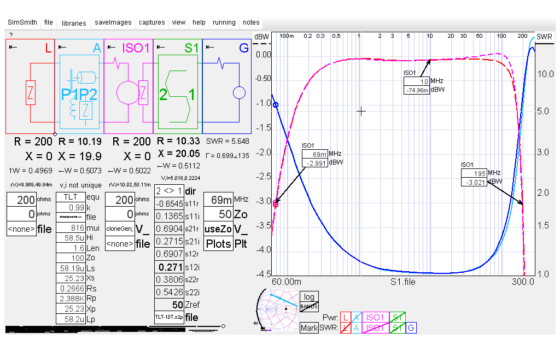The width and height of the screenshot is (560, 339).
Task: Click the 816 mui permeability field
Action: click(x=71, y=227)
